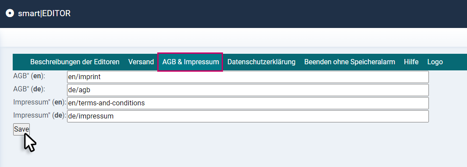Open the Beschreibungen der Editoren tab
Image resolution: width=467 pixels, height=167 pixels.
(75, 62)
